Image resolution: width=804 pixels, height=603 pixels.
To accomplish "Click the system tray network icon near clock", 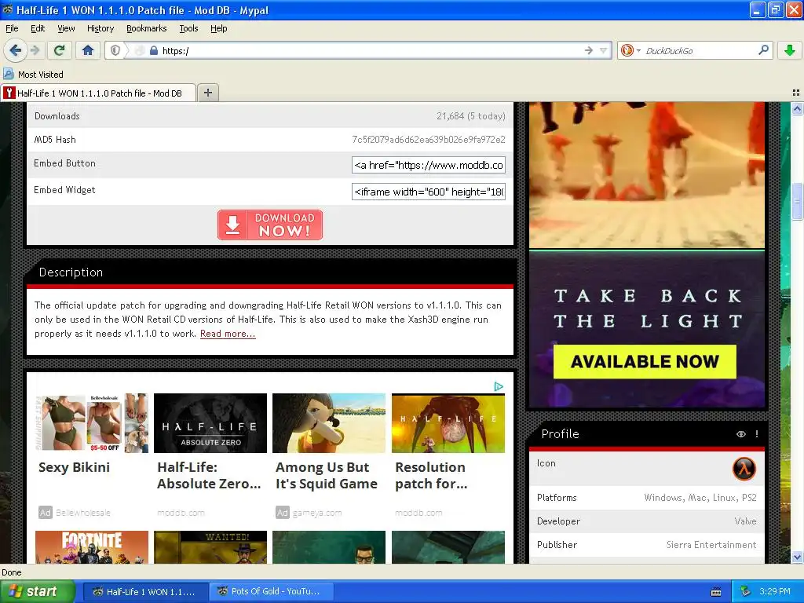I will pos(745,591).
